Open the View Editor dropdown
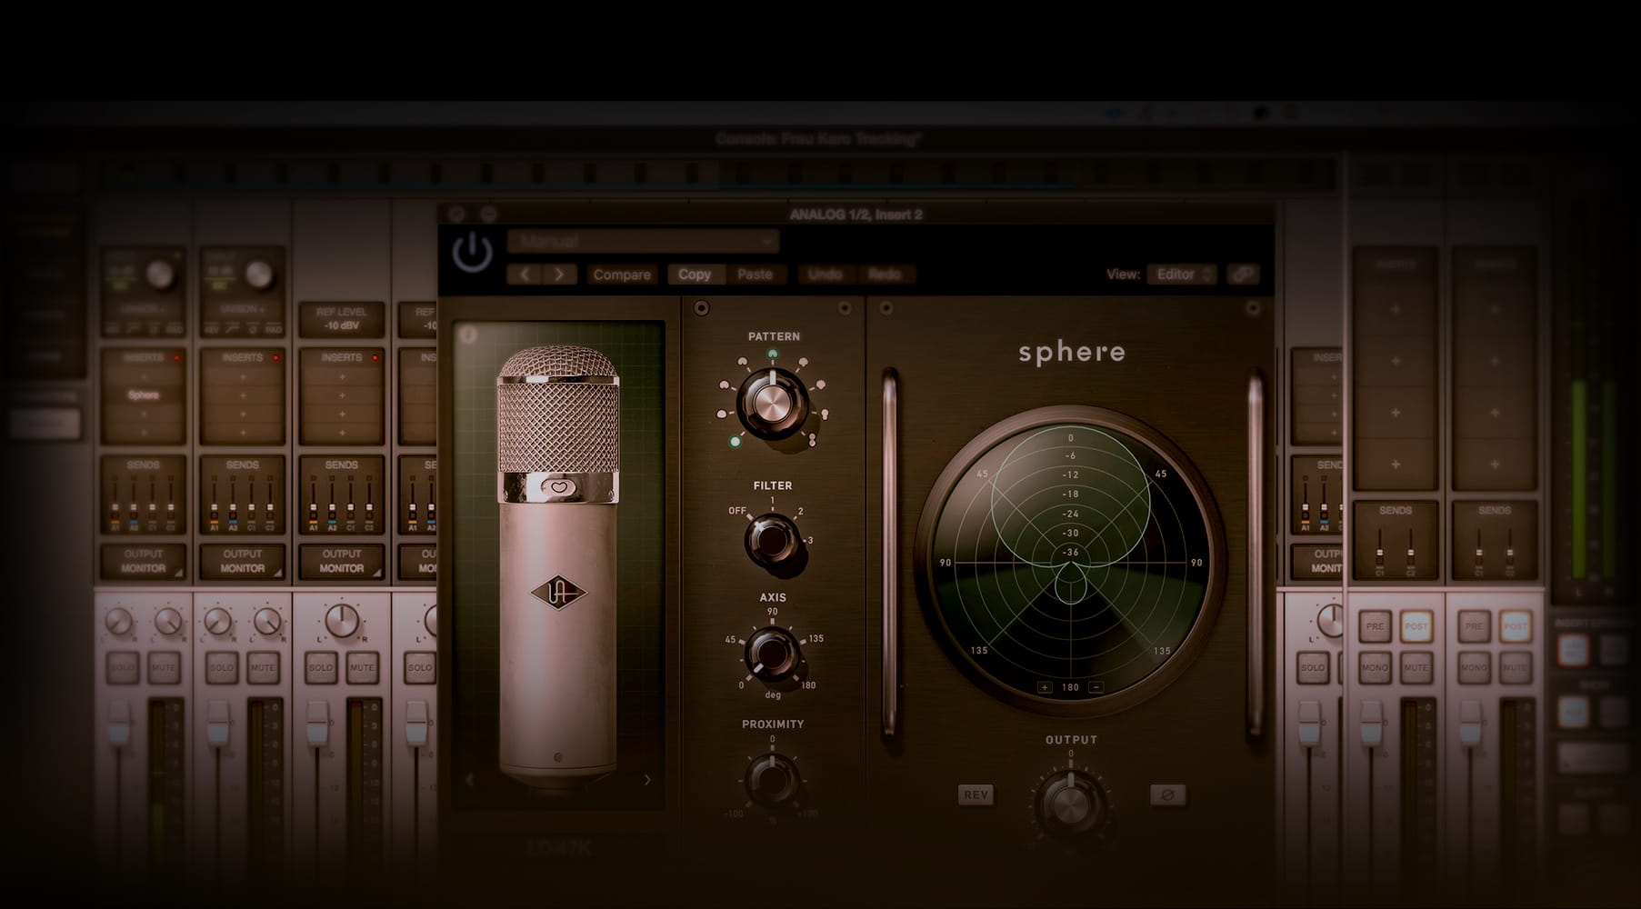This screenshot has height=909, width=1641. [x=1180, y=274]
